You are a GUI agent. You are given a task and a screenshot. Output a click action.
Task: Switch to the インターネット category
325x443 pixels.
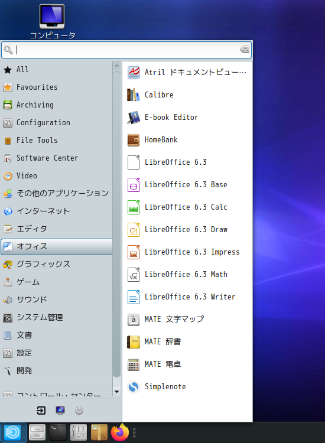click(57, 211)
